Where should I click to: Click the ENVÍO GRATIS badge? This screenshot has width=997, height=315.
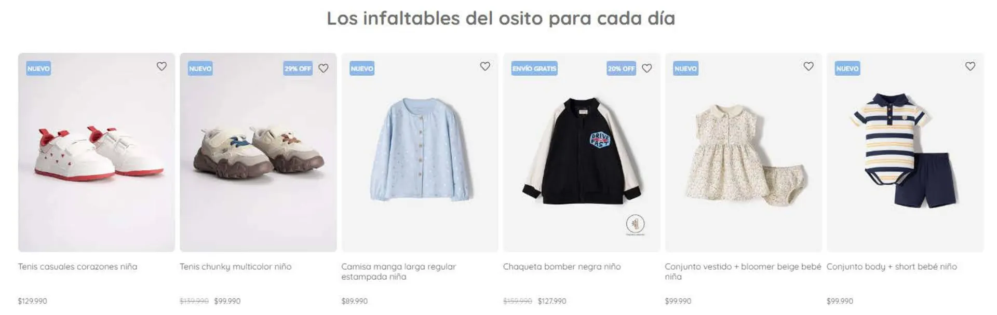[x=534, y=69]
